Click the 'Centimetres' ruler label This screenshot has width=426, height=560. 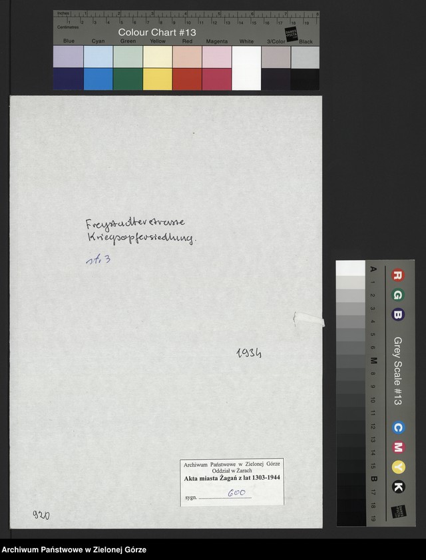68,27
